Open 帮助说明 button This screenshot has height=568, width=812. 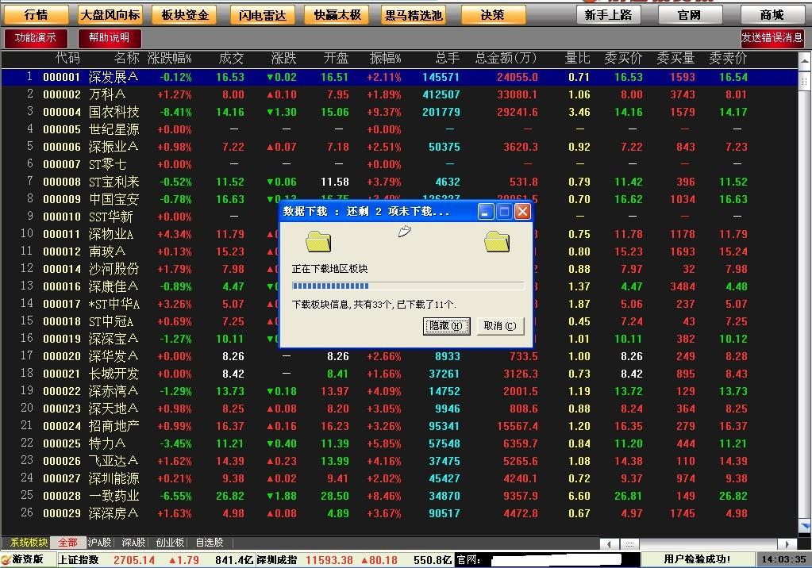(110, 38)
